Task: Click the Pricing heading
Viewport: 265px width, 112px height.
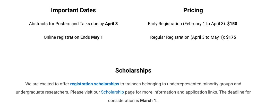Action: click(x=193, y=10)
